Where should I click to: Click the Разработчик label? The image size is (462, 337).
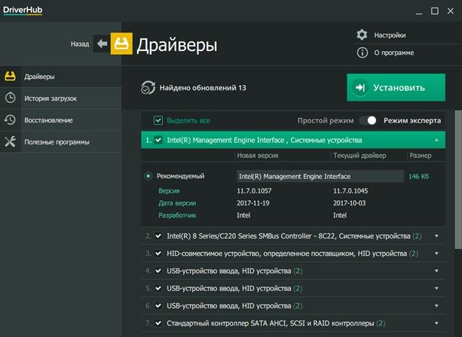click(177, 215)
